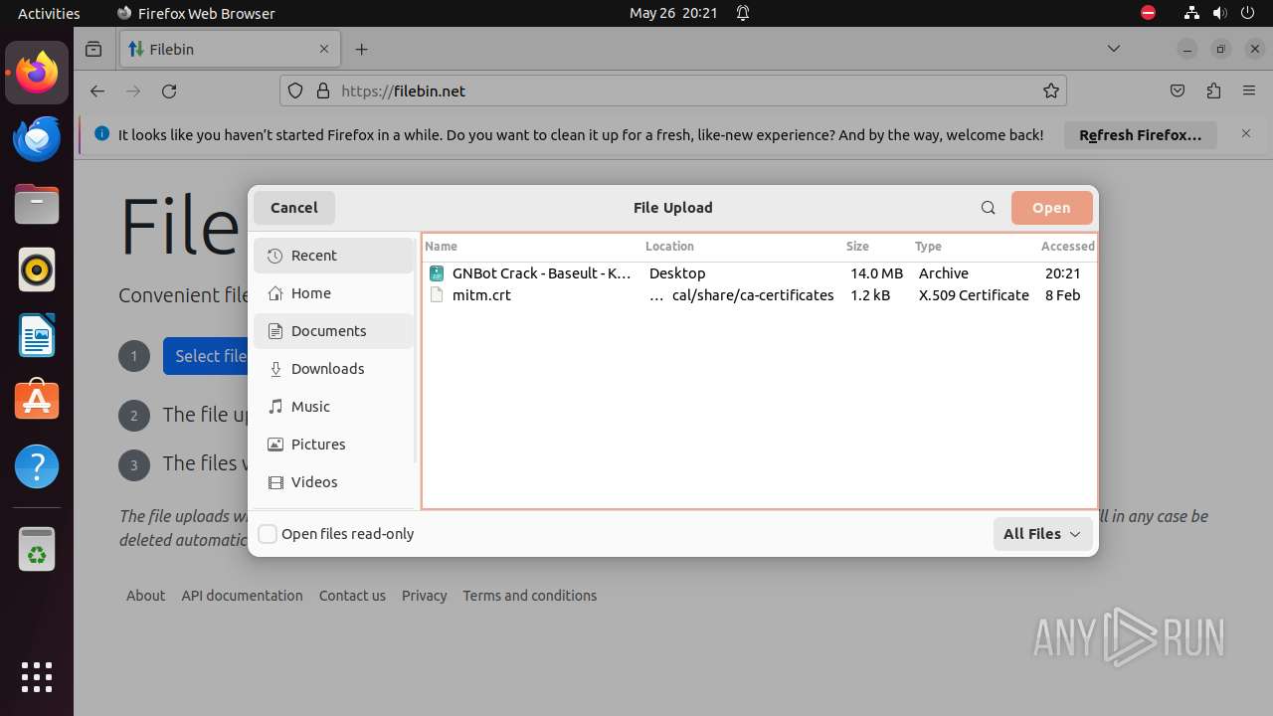Open the Firefox hamburger menu
Screen dimensions: 1273x716
[1249, 90]
